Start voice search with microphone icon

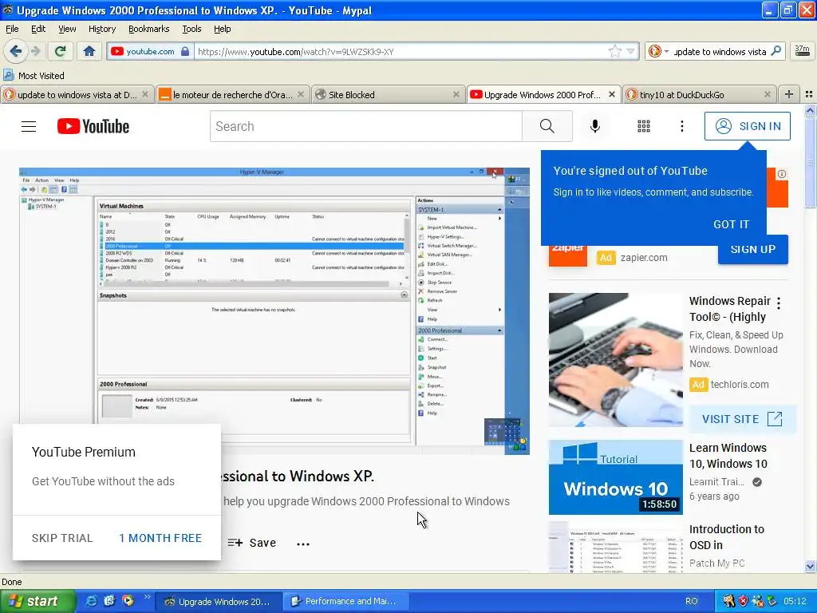[595, 126]
